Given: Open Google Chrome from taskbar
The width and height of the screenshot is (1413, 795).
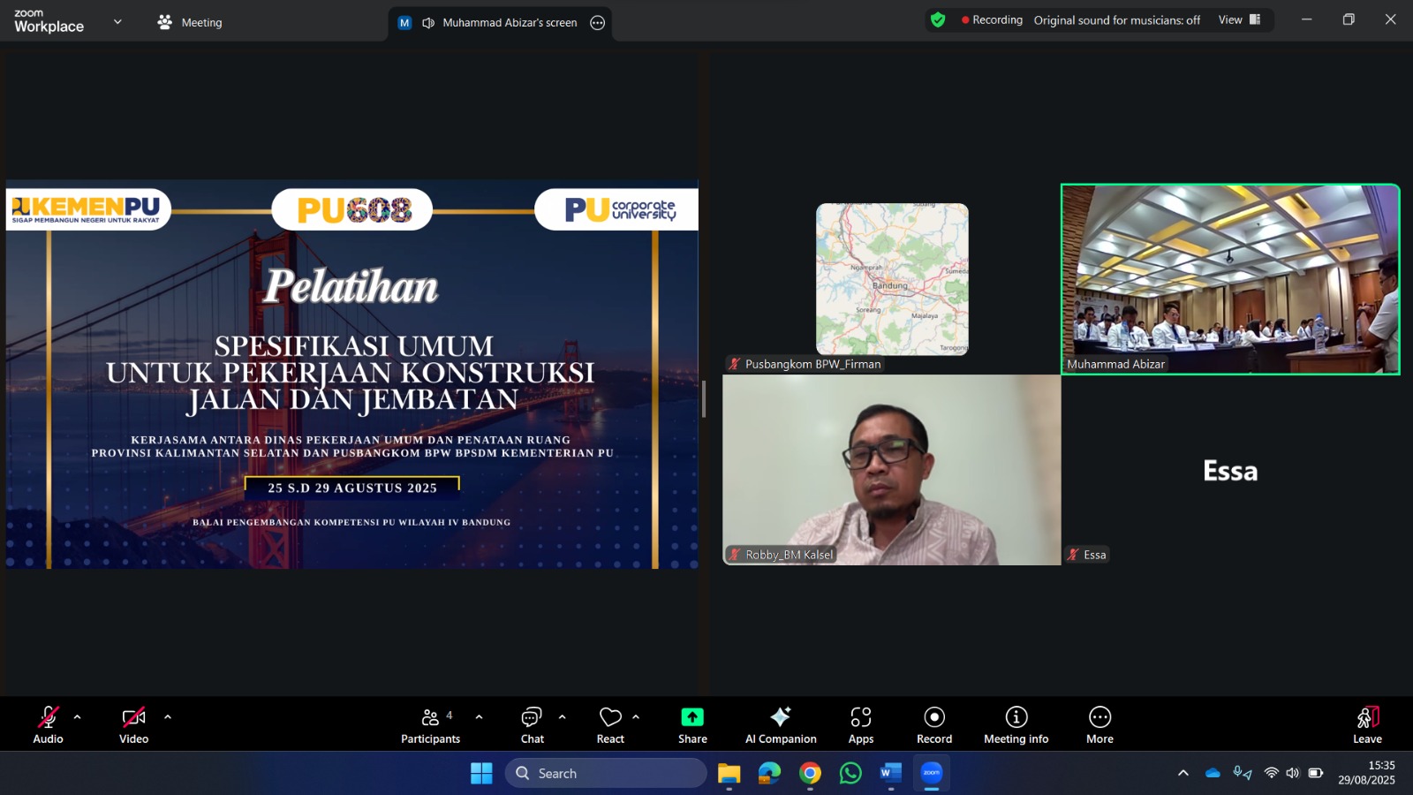Looking at the screenshot, I should pyautogui.click(x=810, y=773).
